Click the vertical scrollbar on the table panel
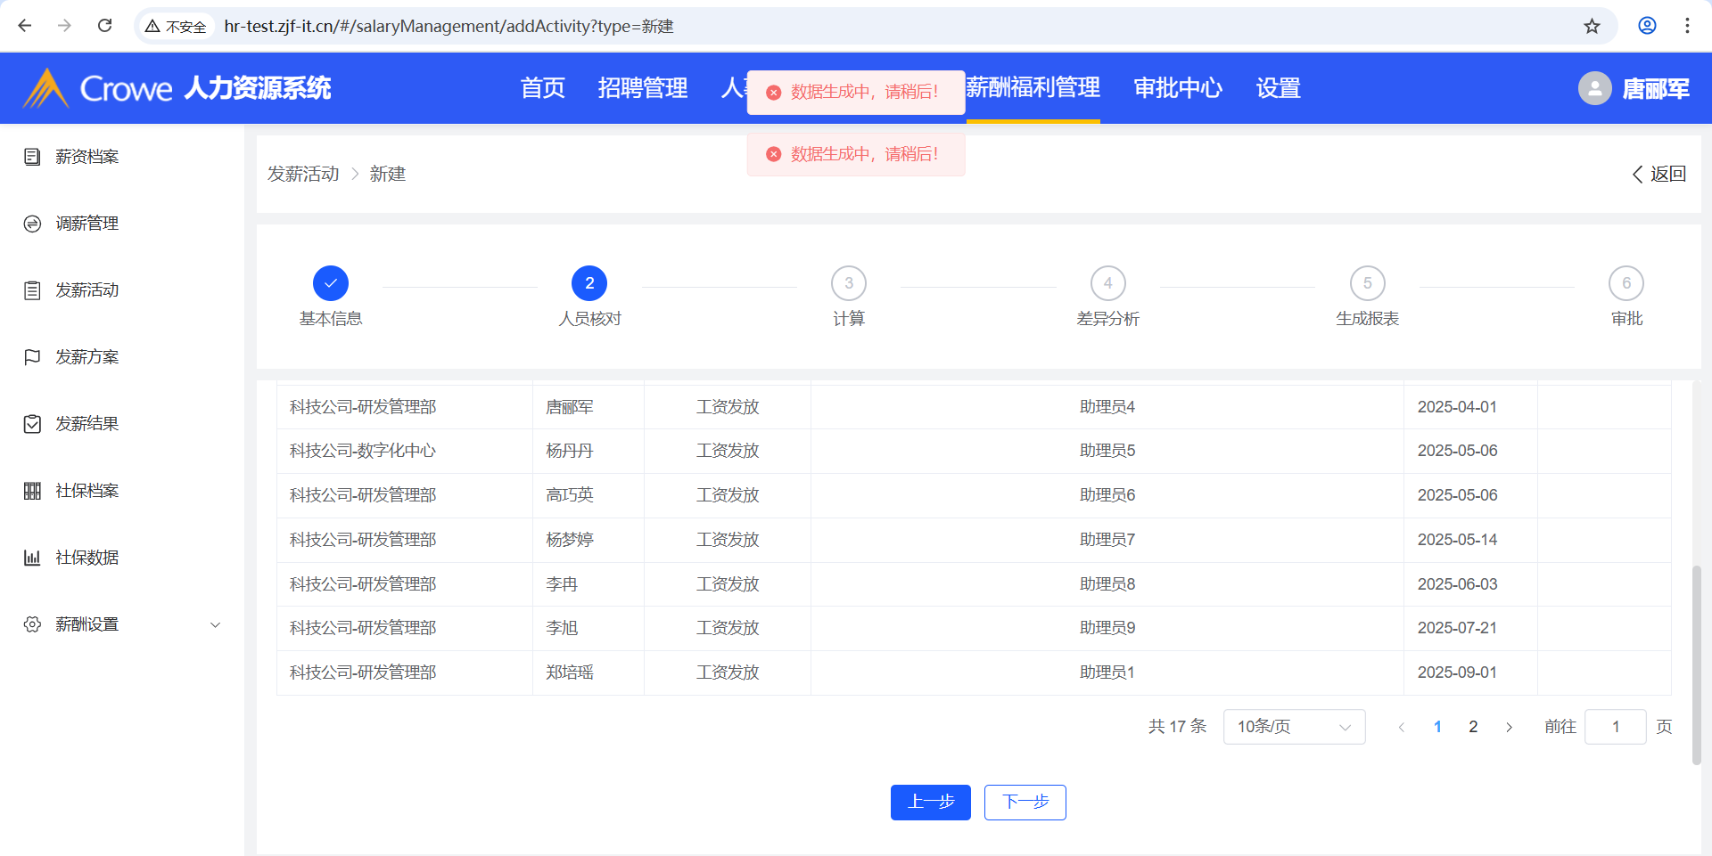 coord(1696,664)
